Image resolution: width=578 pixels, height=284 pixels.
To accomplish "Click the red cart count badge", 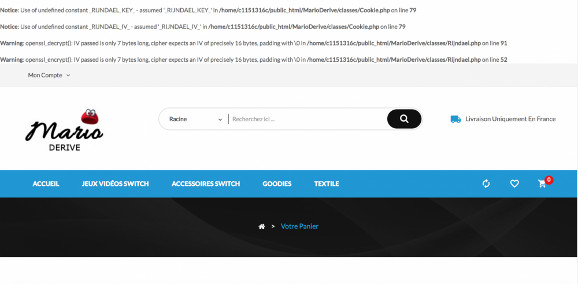I will click(549, 180).
